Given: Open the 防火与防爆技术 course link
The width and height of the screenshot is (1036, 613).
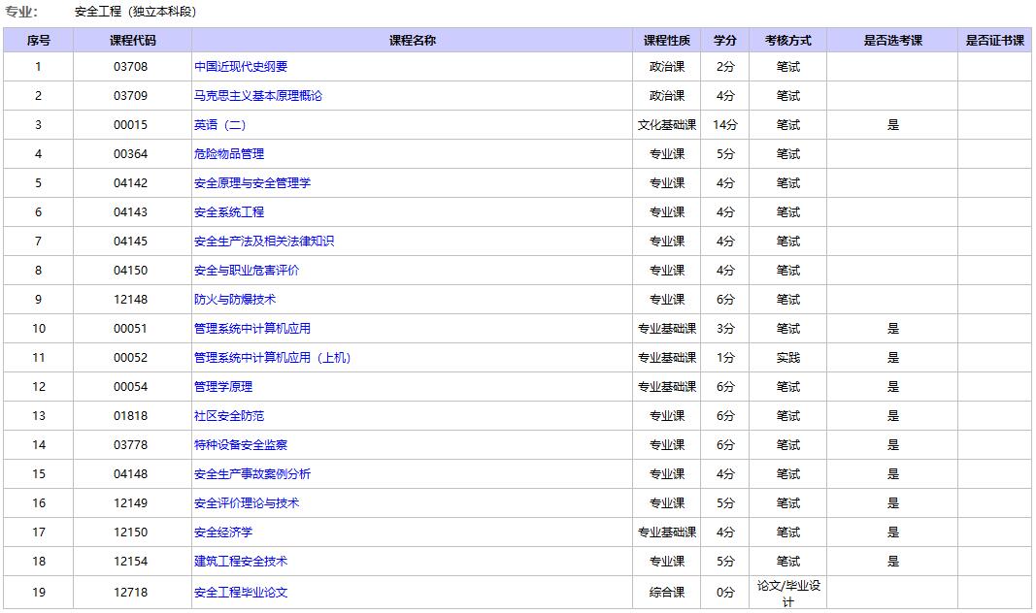Looking at the screenshot, I should click(235, 299).
